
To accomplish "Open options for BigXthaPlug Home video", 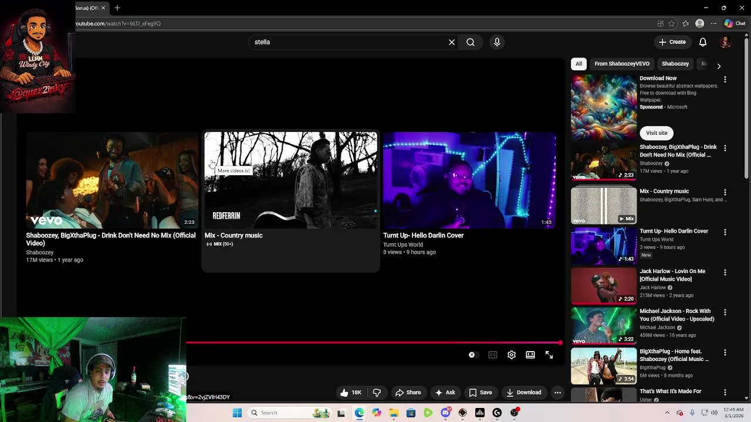I will coord(725,353).
